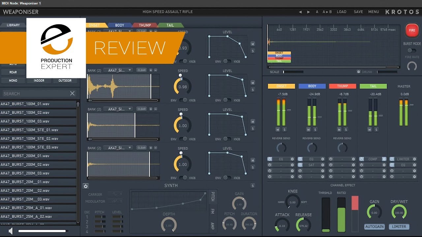Click the red FIRE button
The image size is (422, 237).
412,30
